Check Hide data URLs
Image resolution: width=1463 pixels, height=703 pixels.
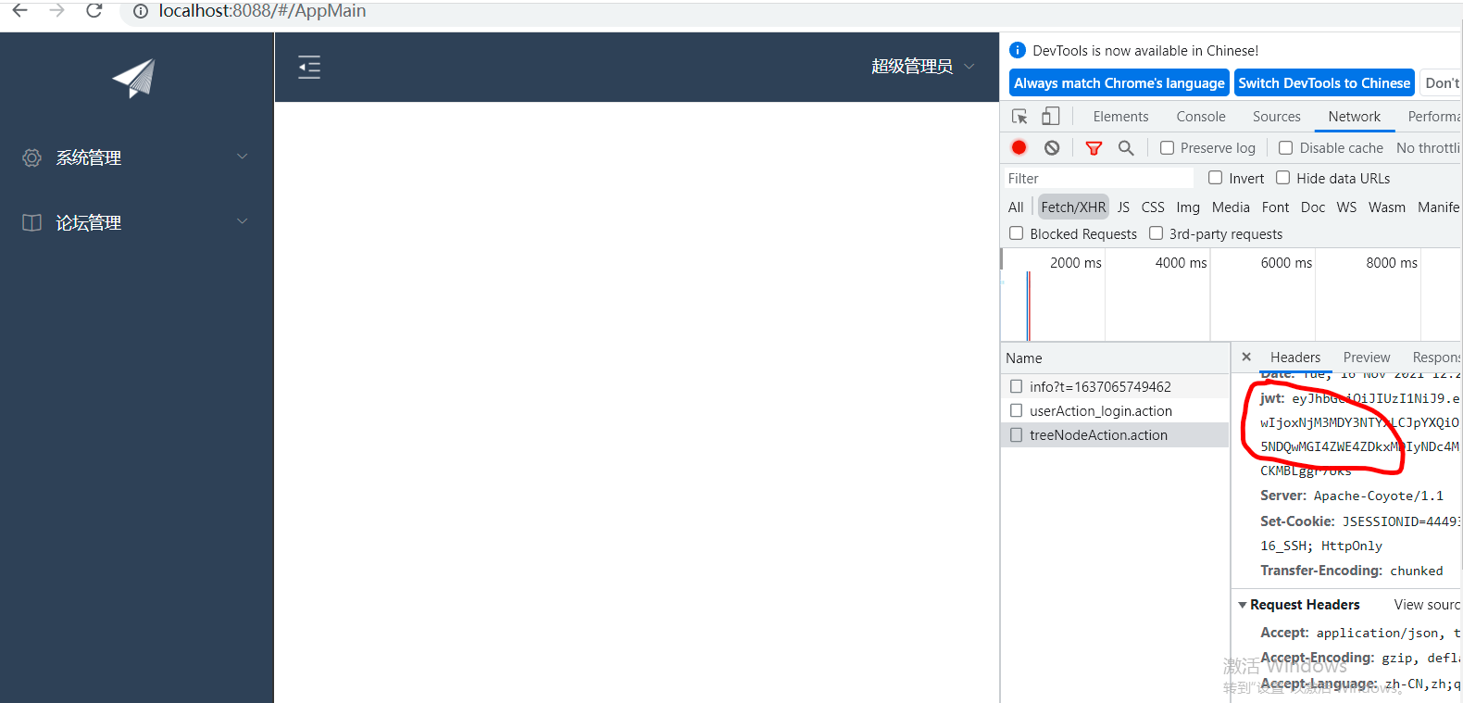[1283, 178]
